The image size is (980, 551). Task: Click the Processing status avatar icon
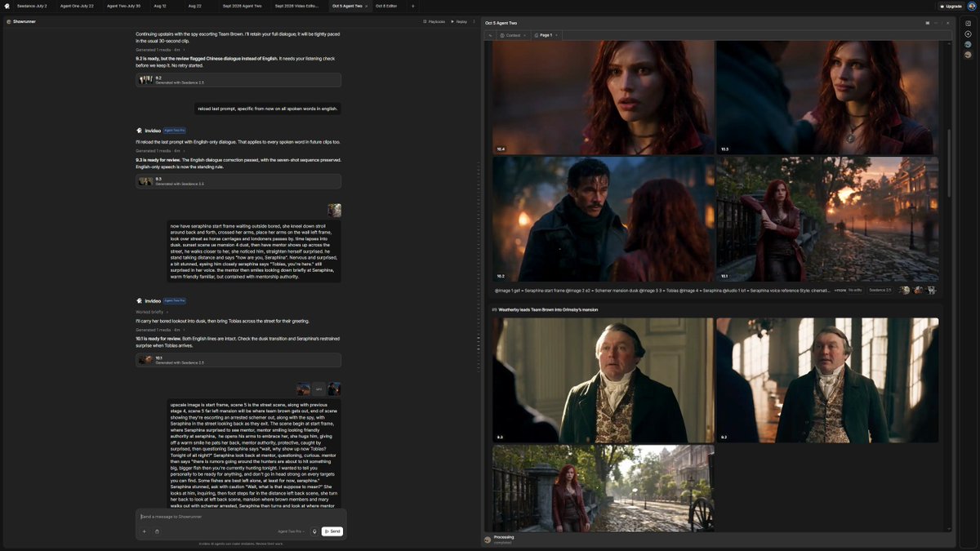pyautogui.click(x=488, y=540)
